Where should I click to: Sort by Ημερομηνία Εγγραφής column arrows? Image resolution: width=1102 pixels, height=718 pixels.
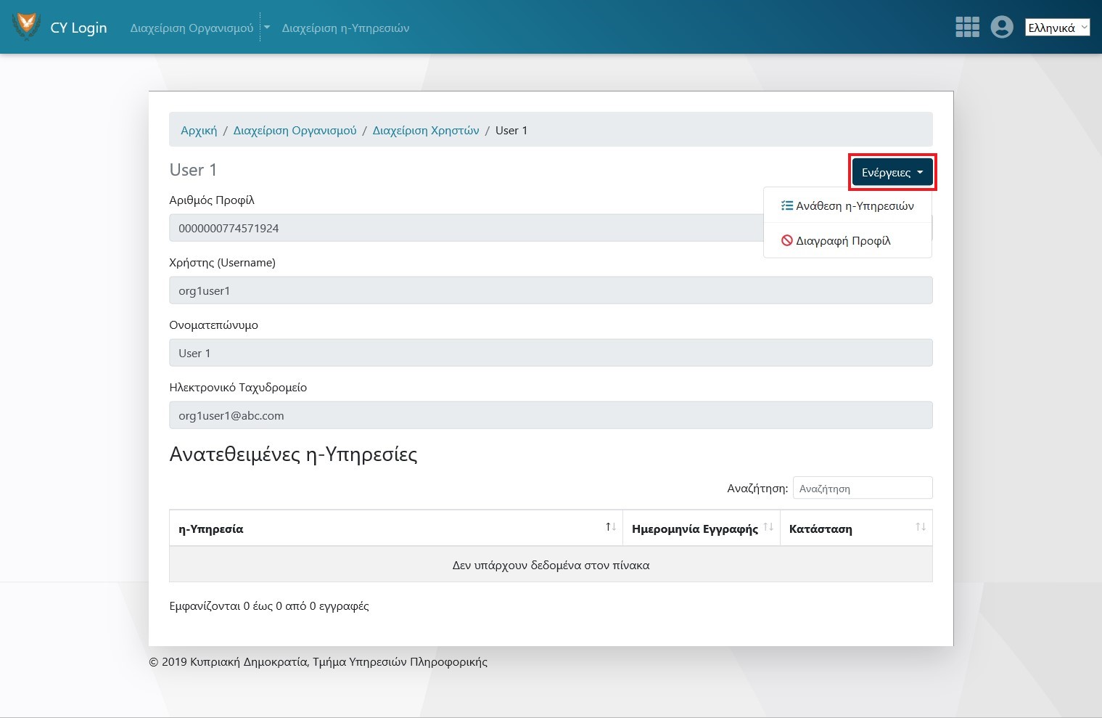[768, 527]
